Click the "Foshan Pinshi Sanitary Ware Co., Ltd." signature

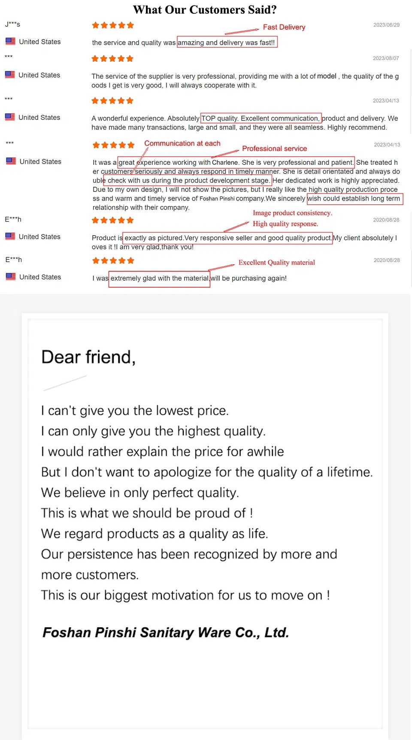click(166, 632)
